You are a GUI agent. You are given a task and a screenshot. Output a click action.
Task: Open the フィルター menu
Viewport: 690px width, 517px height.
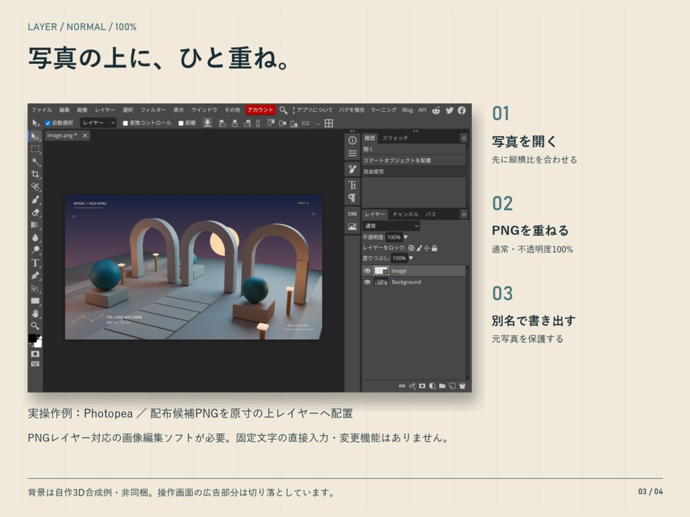[x=153, y=110]
